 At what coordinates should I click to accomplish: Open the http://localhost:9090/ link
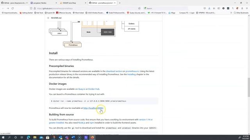click(93, 108)
